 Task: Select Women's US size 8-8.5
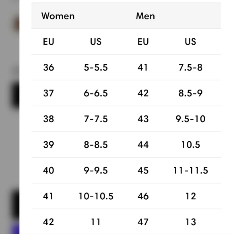pos(96,144)
